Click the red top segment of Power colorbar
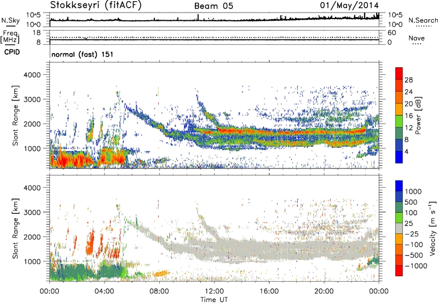The width and height of the screenshot is (438, 303). click(x=399, y=73)
